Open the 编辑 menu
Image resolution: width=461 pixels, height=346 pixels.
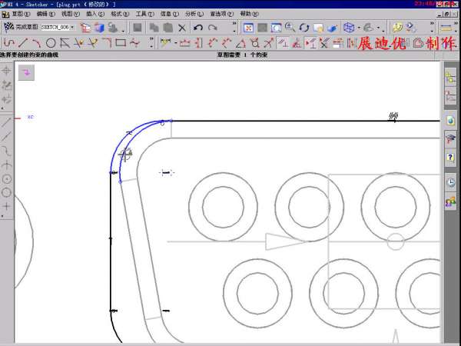point(46,14)
